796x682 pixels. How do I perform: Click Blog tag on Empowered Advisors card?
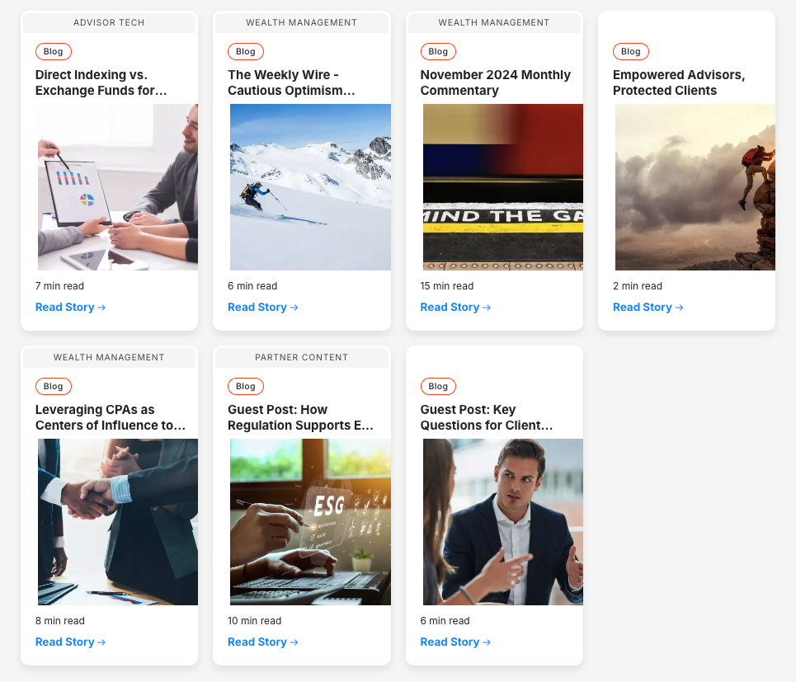tap(631, 52)
